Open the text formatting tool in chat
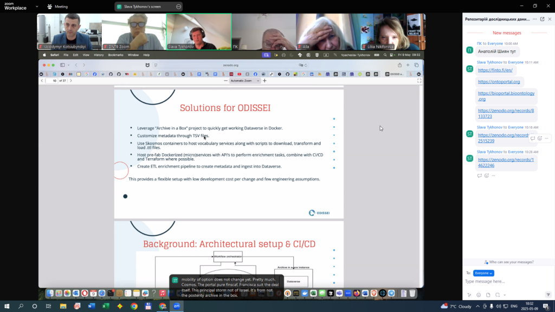The height and width of the screenshot is (312, 555). coord(469,295)
